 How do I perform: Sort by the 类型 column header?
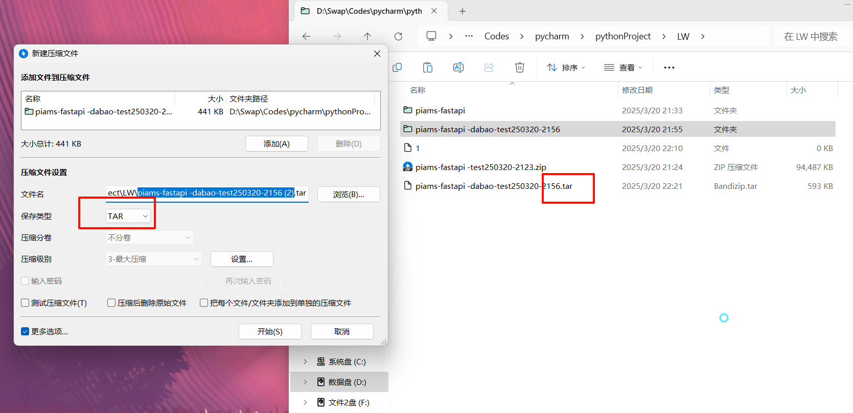point(722,90)
